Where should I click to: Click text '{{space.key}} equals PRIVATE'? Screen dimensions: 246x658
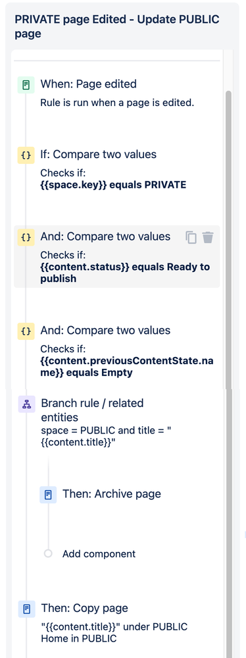click(x=113, y=184)
